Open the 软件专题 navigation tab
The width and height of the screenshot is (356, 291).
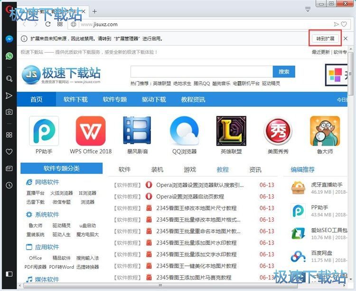pos(115,99)
